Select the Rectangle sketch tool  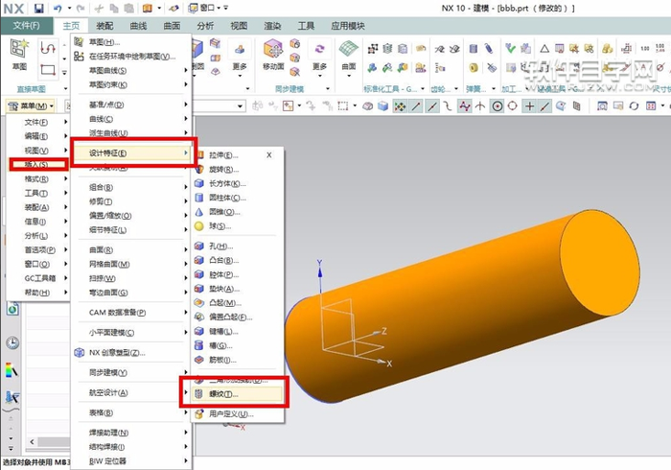pyautogui.click(x=48, y=70)
